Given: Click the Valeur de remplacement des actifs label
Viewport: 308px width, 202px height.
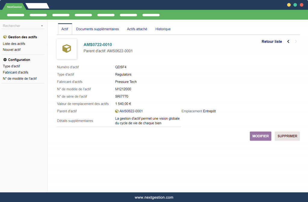Looking at the screenshot, I should tap(83, 104).
